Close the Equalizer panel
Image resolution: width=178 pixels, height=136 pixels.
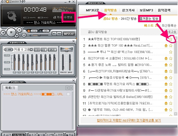point(73,41)
